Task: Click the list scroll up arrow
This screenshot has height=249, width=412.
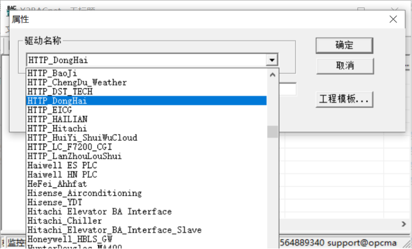Action: [x=272, y=75]
